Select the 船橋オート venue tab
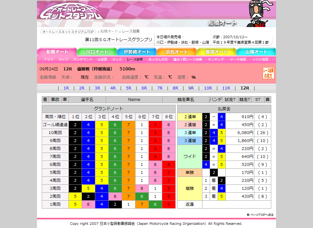 coord(57,52)
